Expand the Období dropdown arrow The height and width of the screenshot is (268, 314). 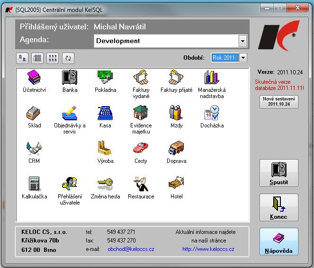tap(243, 58)
